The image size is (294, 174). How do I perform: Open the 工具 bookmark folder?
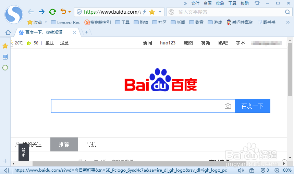click(x=122, y=23)
